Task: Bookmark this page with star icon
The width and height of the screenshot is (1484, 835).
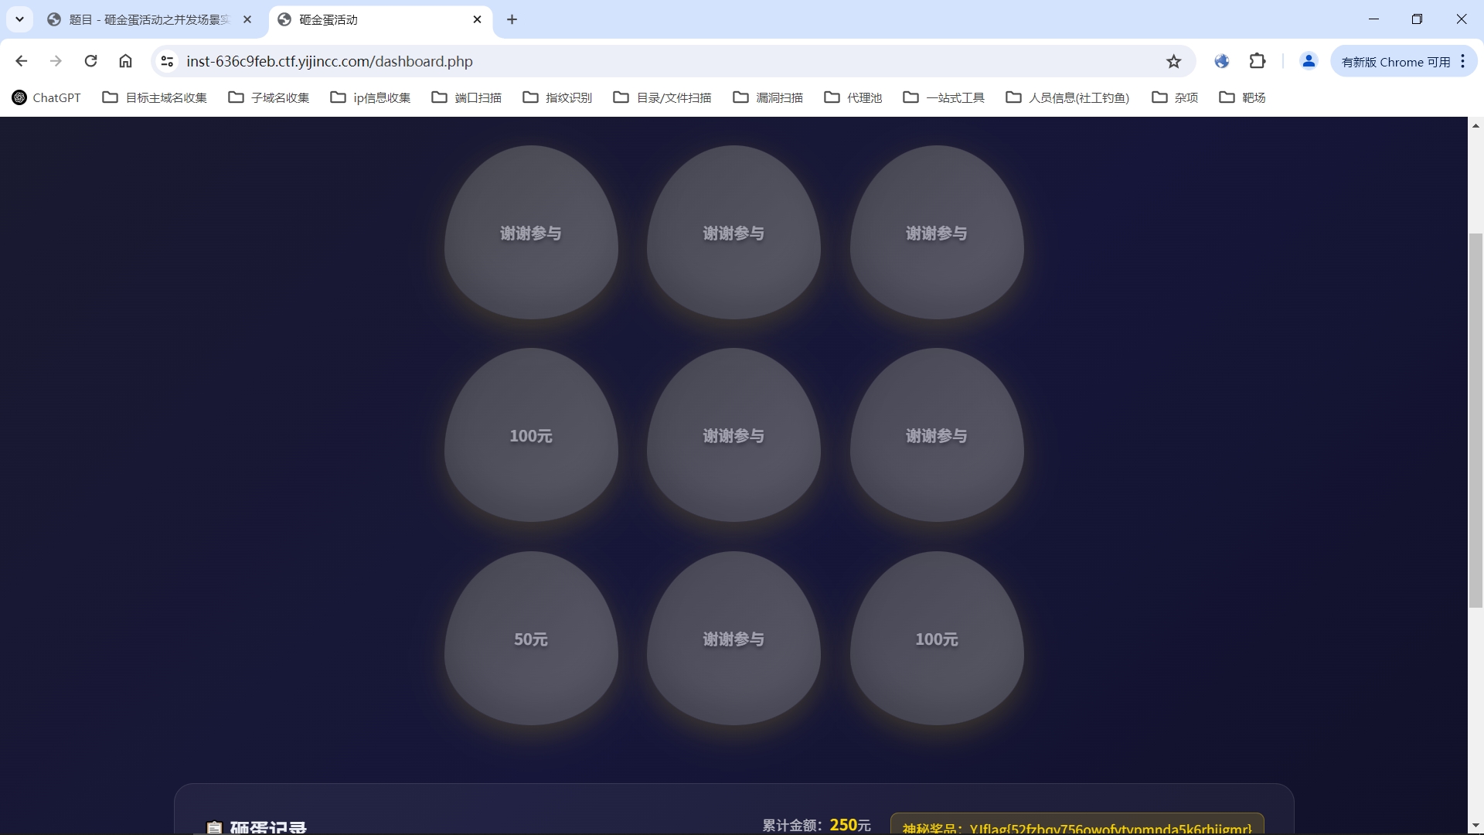Action: (x=1173, y=61)
